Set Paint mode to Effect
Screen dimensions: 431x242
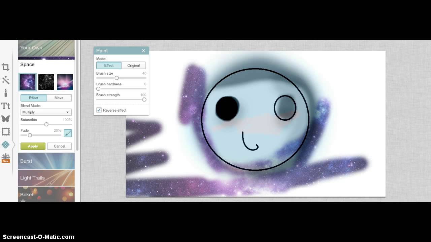(x=109, y=65)
